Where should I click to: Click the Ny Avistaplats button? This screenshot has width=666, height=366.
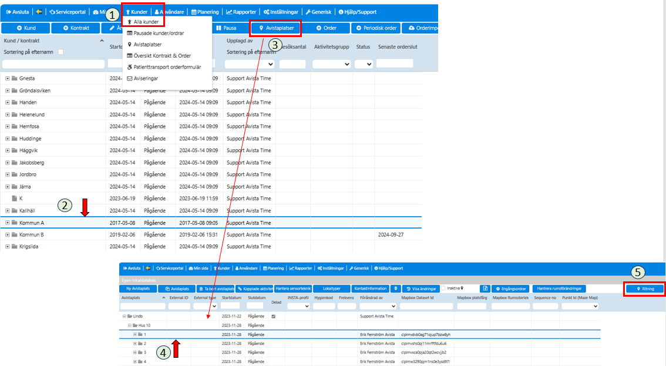click(x=138, y=288)
